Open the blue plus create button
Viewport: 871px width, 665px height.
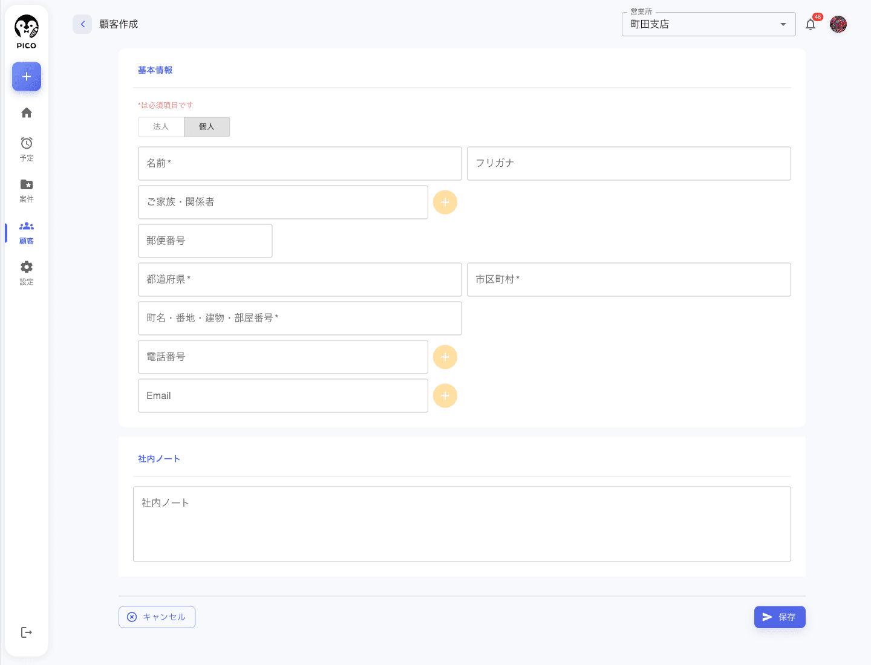[x=27, y=77]
